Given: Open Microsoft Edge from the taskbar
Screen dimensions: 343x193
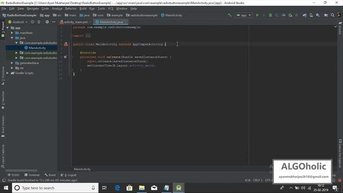Looking at the screenshot, I should [117, 188].
